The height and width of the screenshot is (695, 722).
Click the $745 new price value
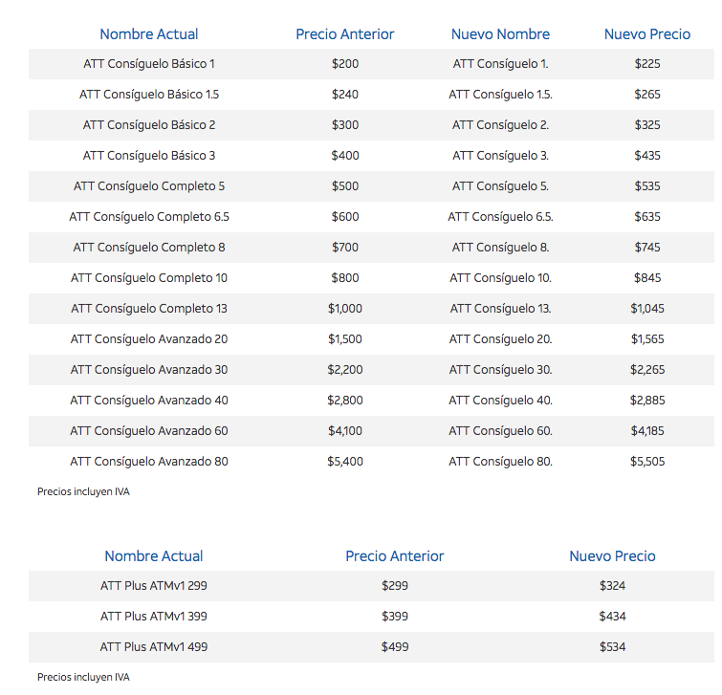click(646, 248)
